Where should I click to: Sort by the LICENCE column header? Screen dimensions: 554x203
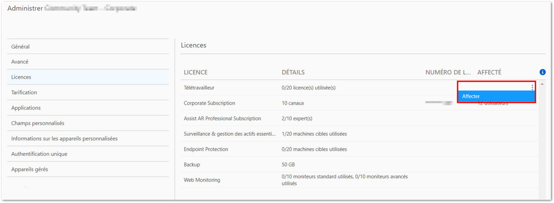[196, 72]
